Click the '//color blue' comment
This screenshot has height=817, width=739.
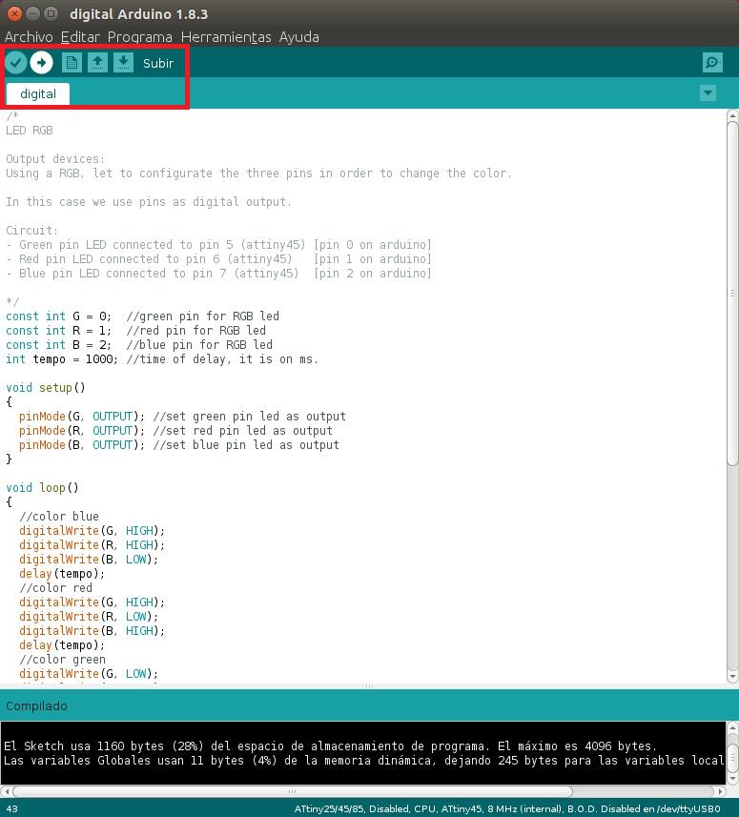pos(59,517)
